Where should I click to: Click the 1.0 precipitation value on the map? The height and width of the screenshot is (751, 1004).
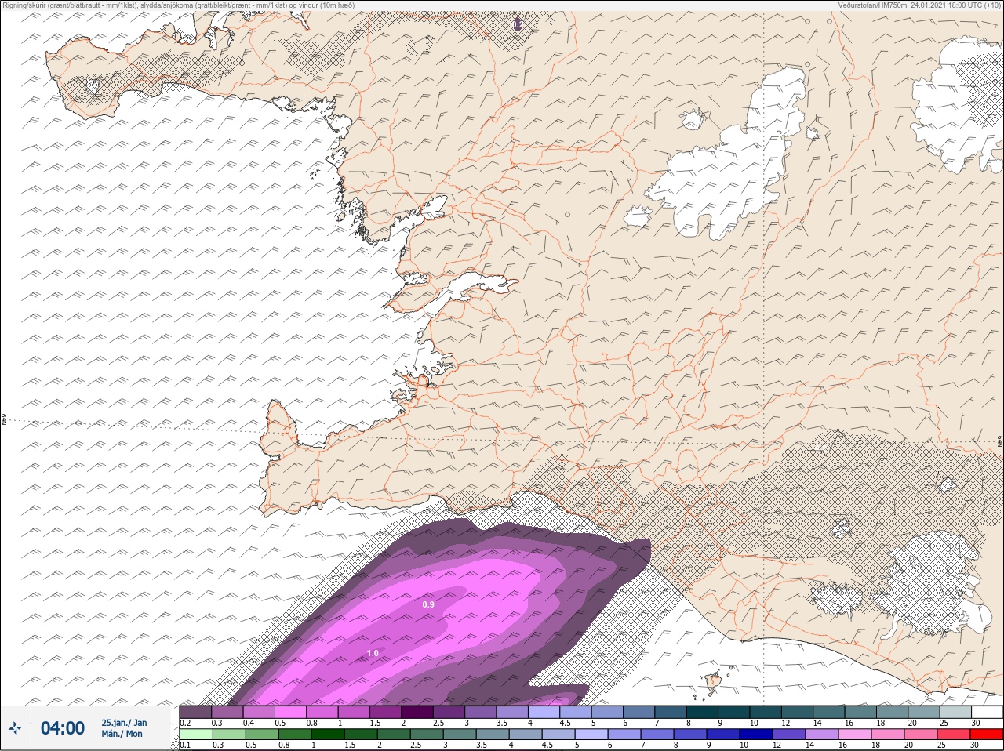[x=373, y=653]
